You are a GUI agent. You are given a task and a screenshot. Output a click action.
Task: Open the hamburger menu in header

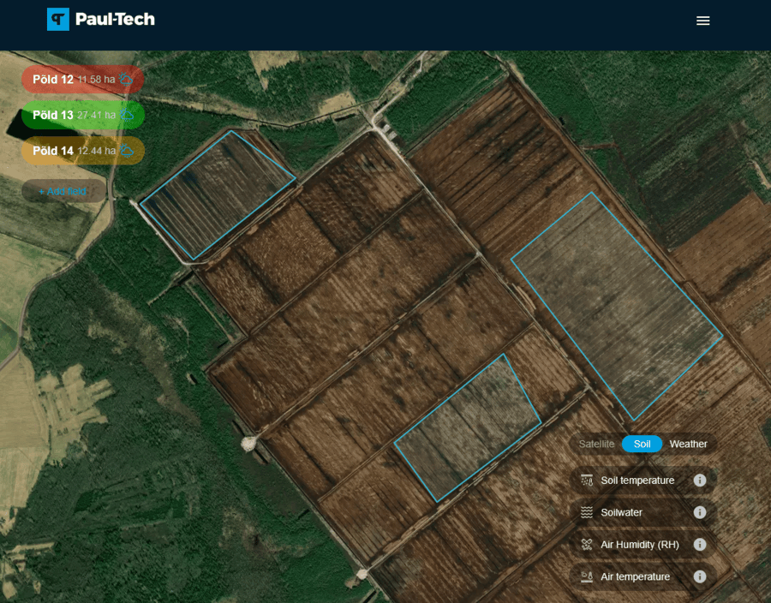tap(702, 21)
